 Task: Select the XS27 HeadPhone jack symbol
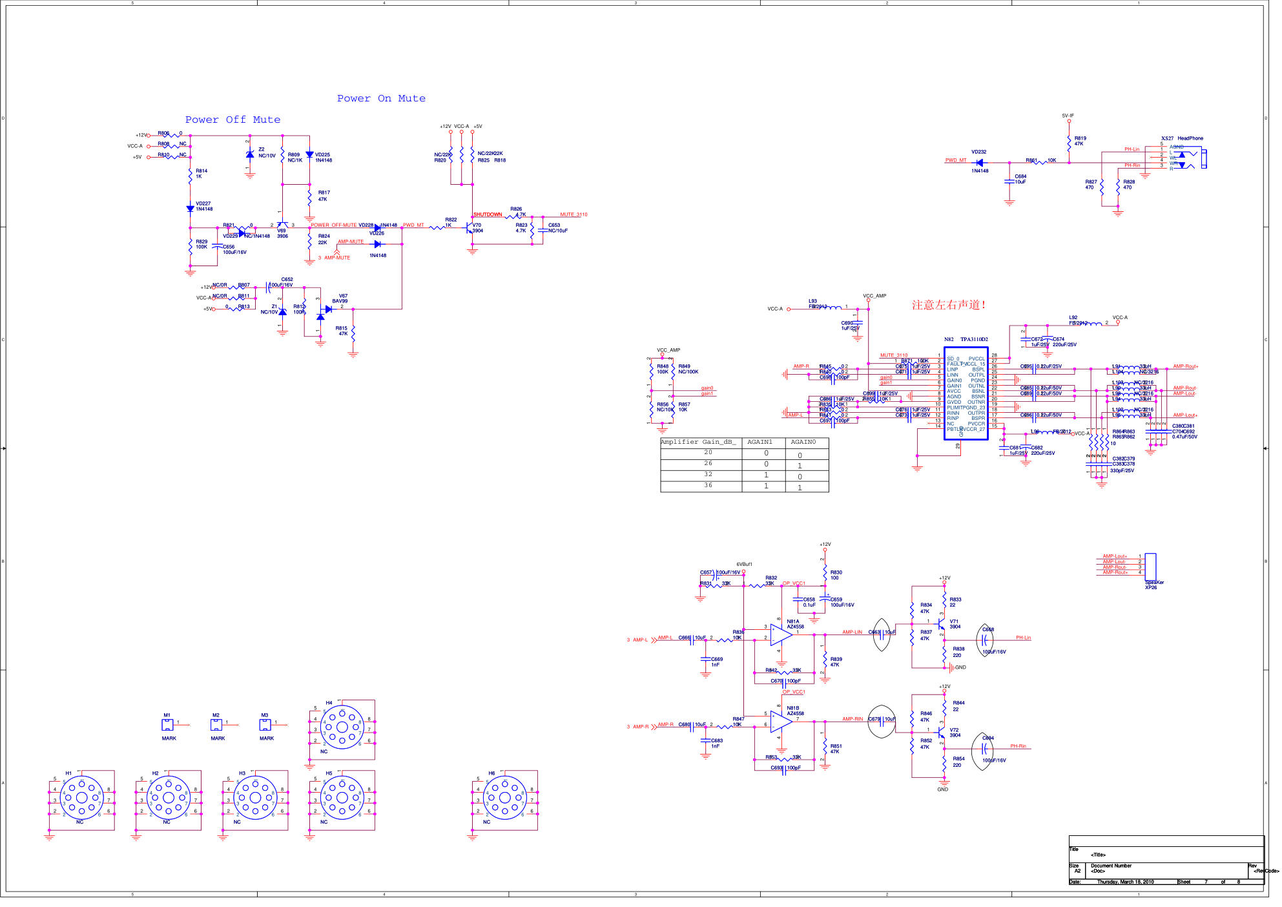tap(1188, 158)
